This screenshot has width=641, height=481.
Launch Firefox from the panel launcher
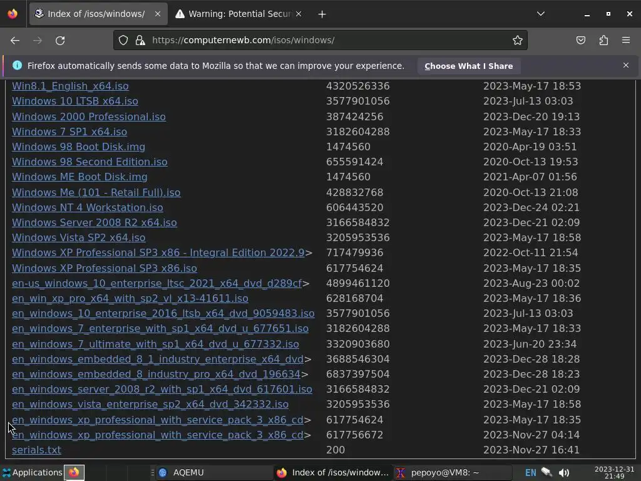pos(74,472)
